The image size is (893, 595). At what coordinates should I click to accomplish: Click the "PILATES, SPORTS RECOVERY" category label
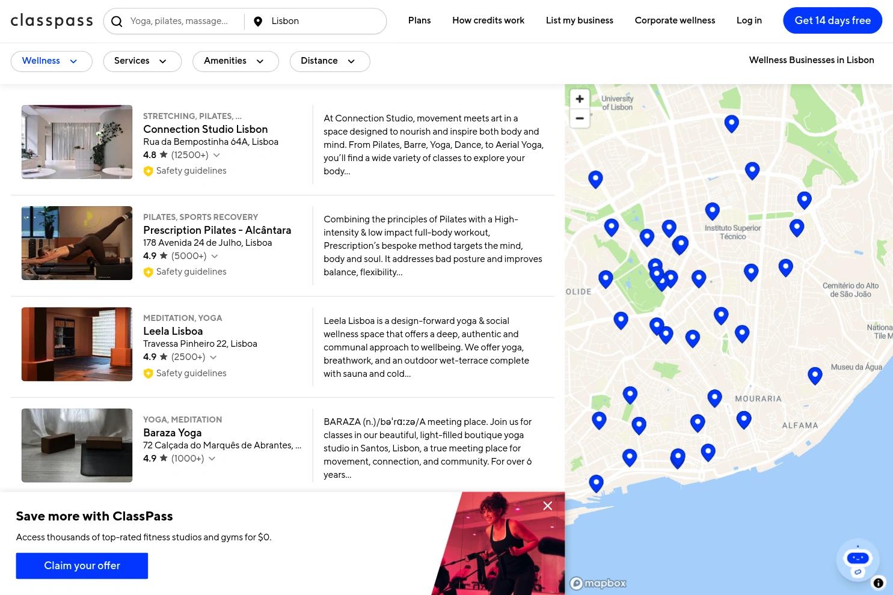click(x=201, y=218)
